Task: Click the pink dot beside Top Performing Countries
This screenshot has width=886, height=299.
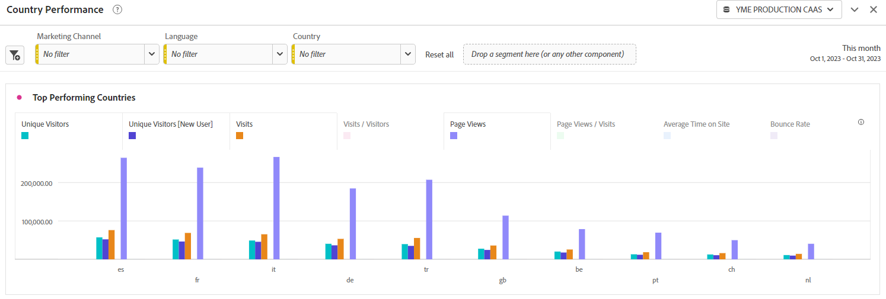Action: click(20, 97)
